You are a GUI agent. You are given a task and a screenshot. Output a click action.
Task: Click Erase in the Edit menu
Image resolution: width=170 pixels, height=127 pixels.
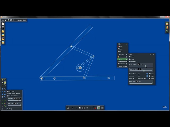coord(121,47)
